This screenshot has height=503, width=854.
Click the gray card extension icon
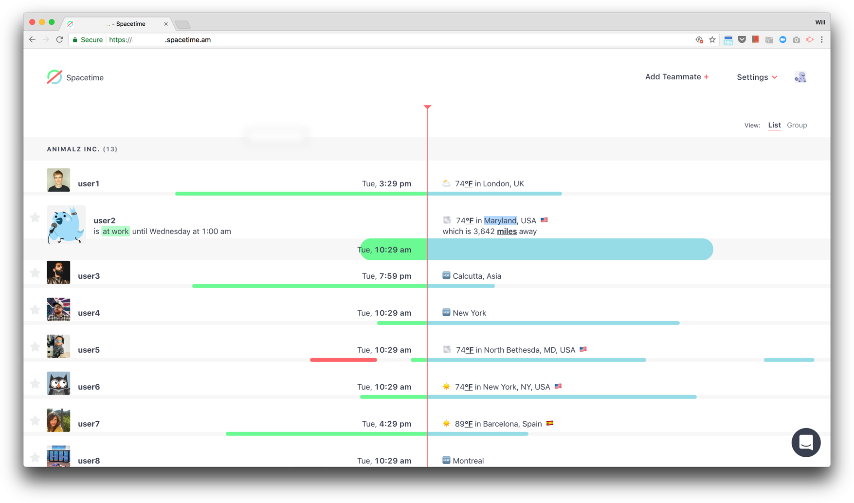point(769,40)
